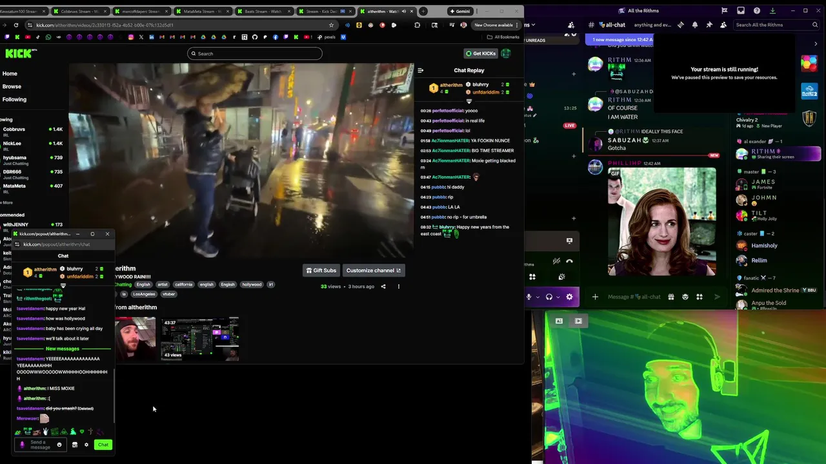Open the face close-up video thumbnail

pos(135,339)
